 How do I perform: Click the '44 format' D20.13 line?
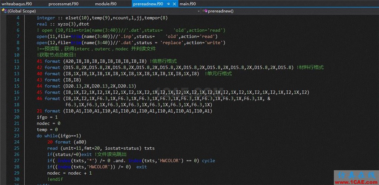[87, 86]
